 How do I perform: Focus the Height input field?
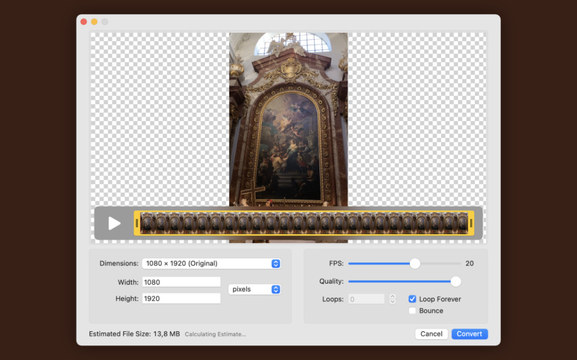(181, 299)
